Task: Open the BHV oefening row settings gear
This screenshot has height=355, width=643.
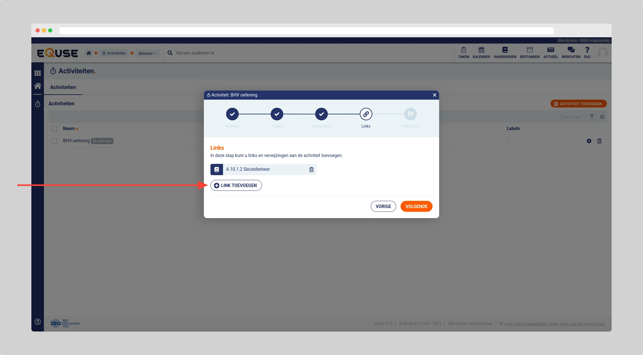Action: point(589,141)
